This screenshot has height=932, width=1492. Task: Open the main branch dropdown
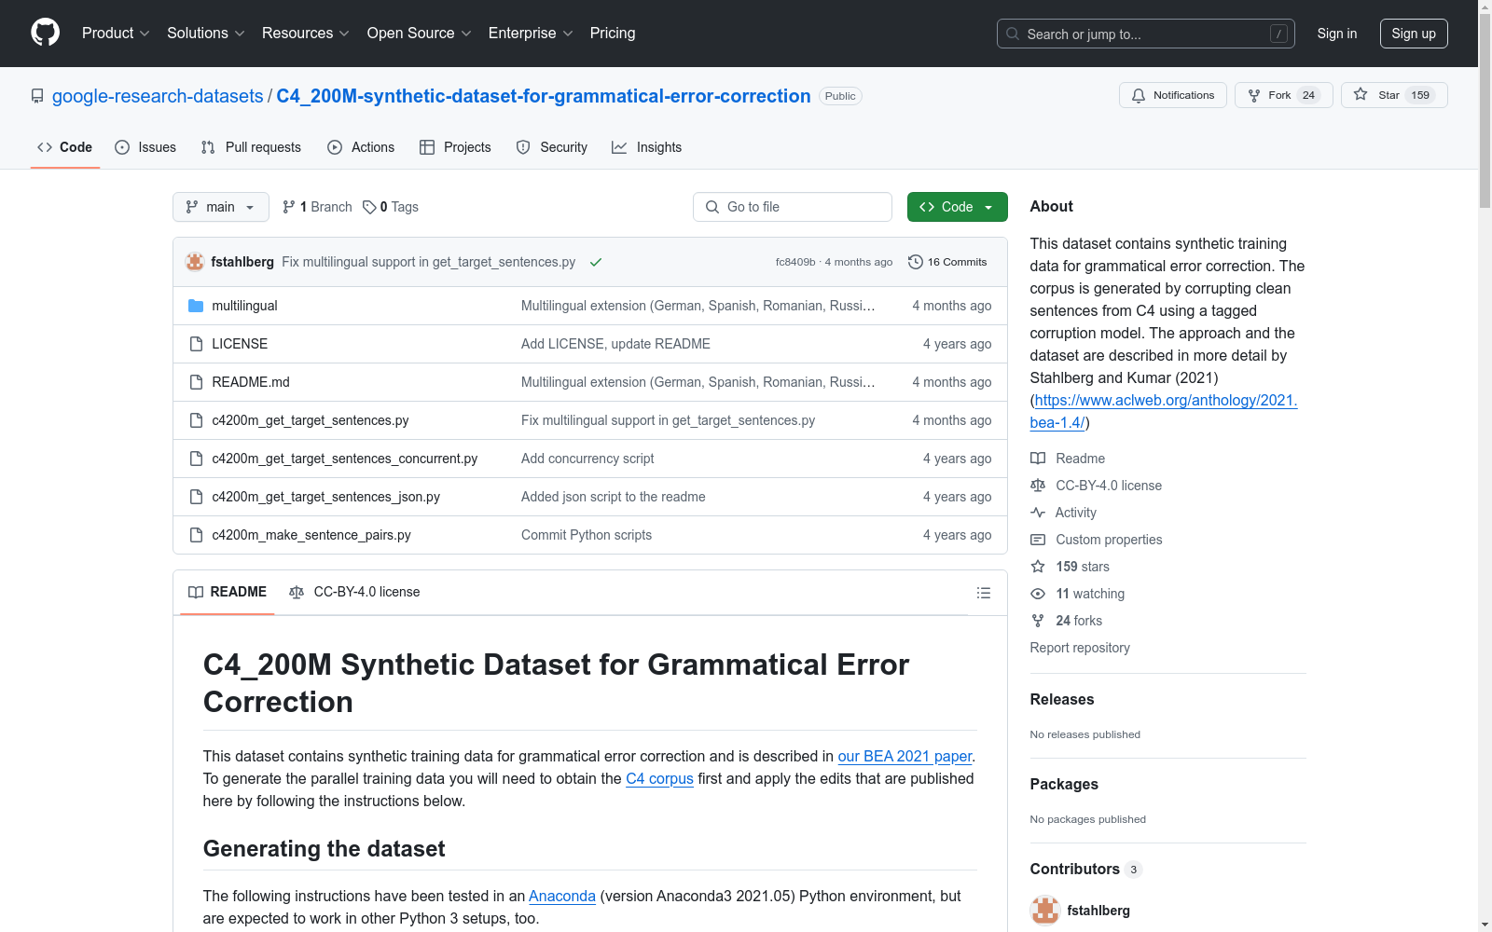pyautogui.click(x=221, y=207)
